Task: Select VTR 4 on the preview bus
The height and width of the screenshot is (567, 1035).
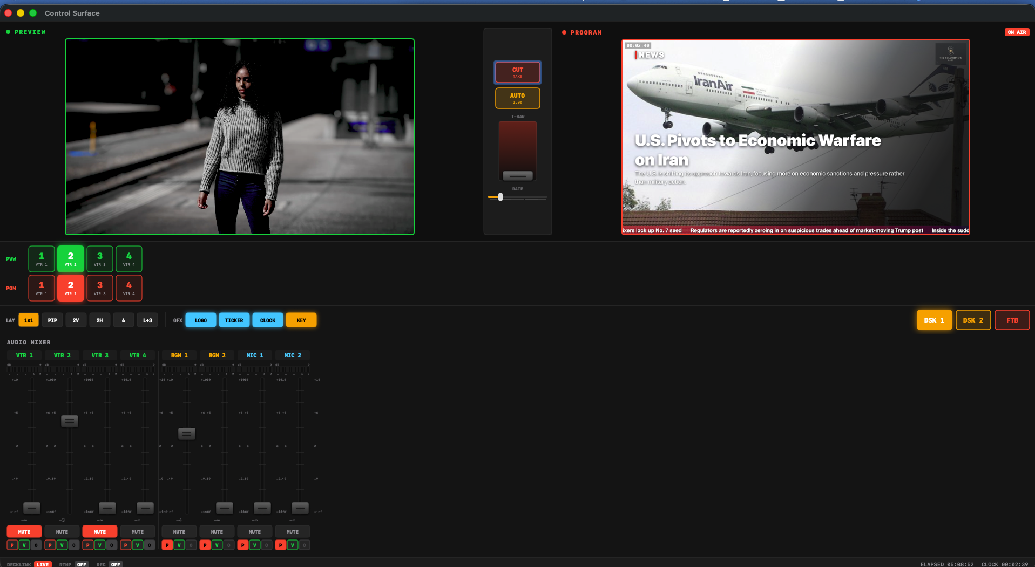Action: click(x=129, y=259)
